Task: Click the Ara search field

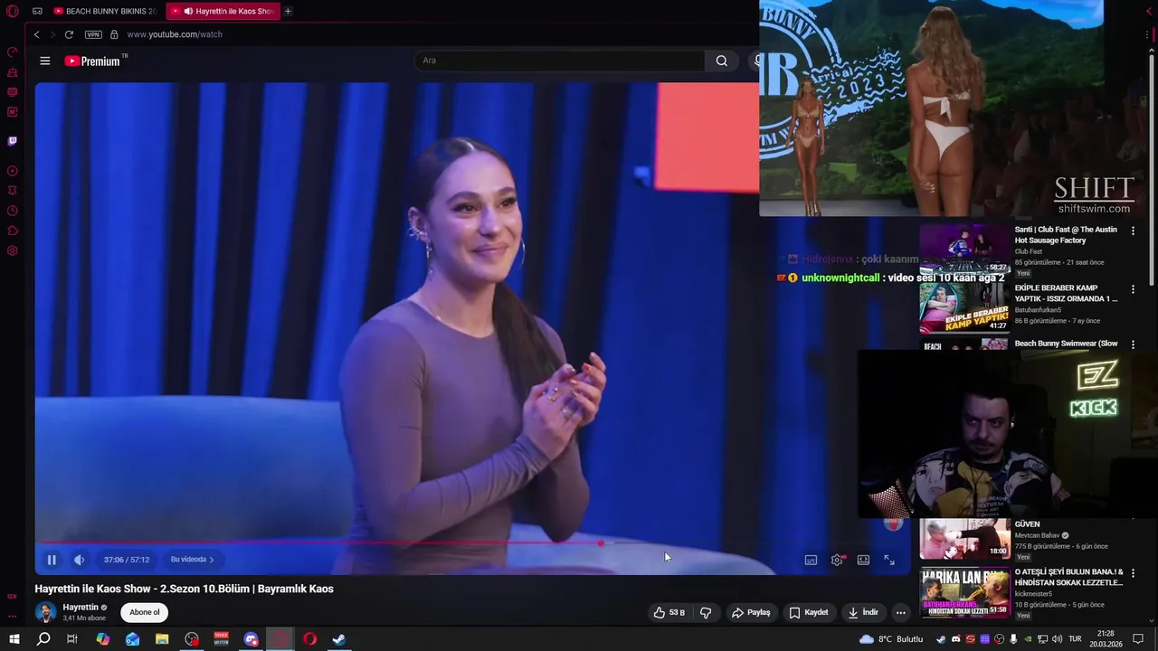Action: 559,61
